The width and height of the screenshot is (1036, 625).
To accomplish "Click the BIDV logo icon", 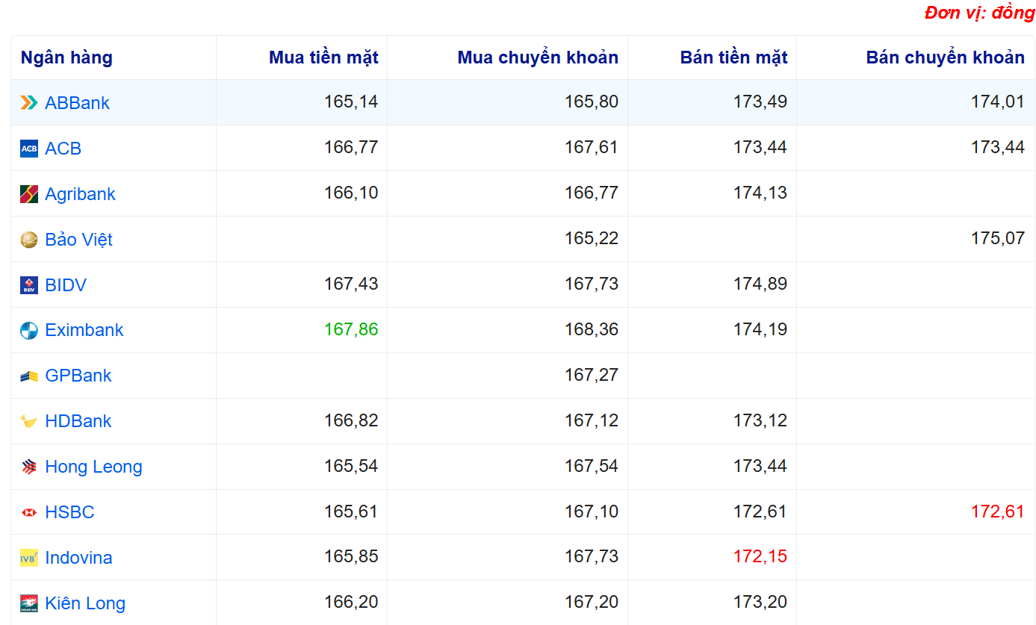I will point(29,285).
